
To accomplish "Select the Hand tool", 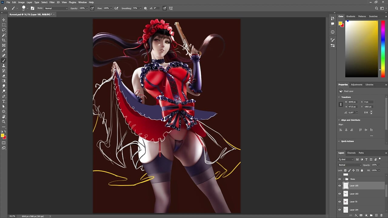I will pos(4,117).
